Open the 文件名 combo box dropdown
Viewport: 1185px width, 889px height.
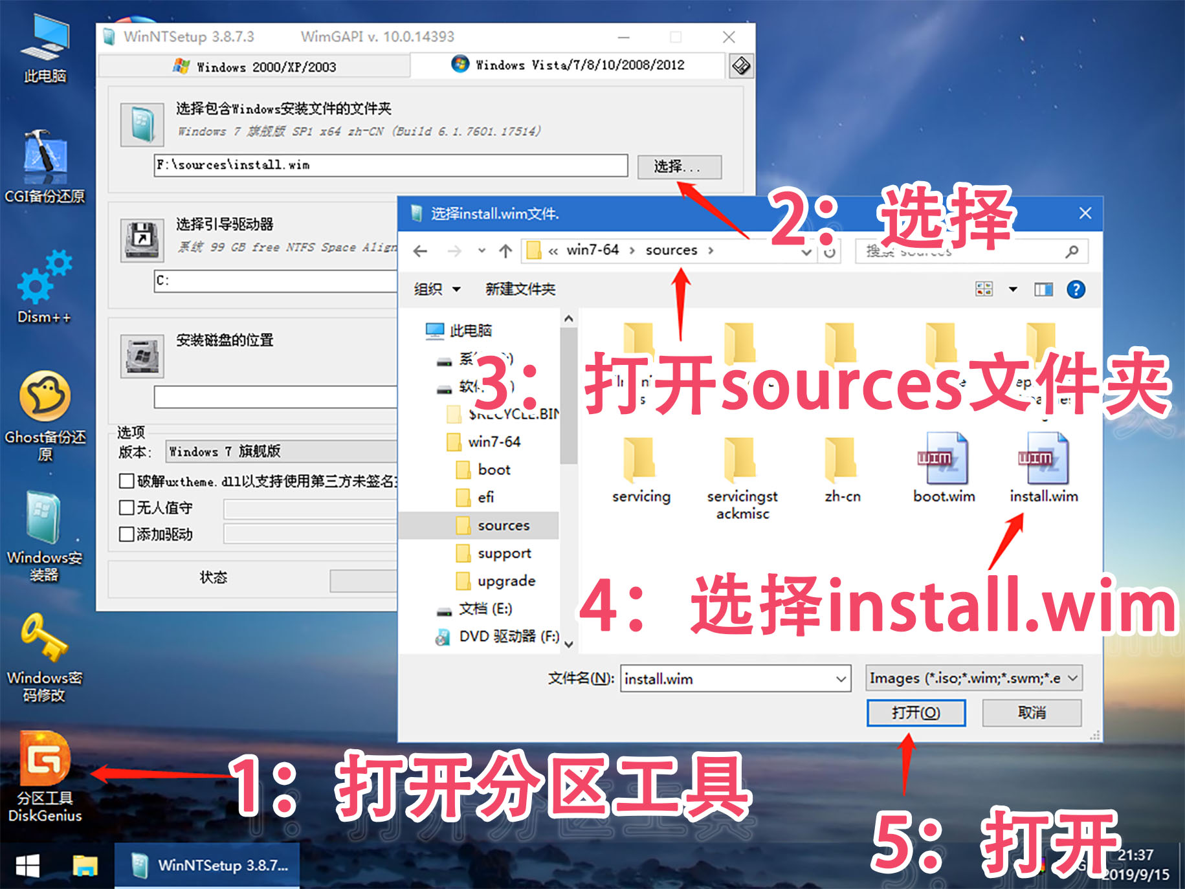(841, 679)
